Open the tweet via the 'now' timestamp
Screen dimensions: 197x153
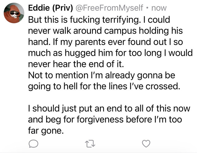159,8
